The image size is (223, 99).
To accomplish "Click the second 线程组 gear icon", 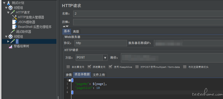I will pos(10,37).
